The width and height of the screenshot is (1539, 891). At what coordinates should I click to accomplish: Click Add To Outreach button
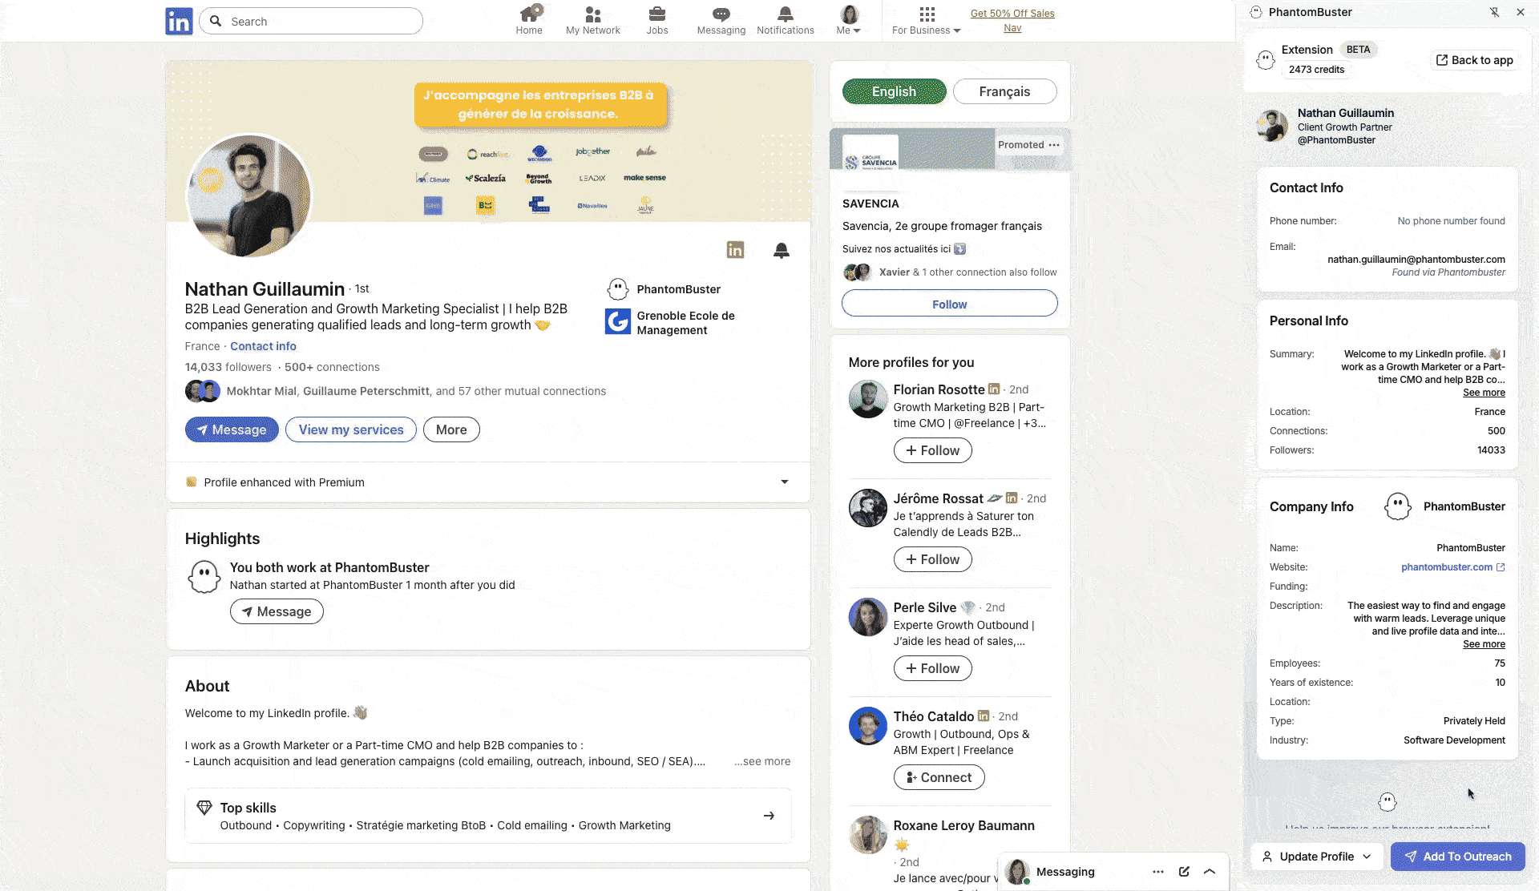tap(1457, 857)
